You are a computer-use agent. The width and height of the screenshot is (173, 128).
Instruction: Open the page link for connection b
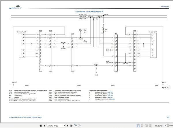[x=110, y=94]
